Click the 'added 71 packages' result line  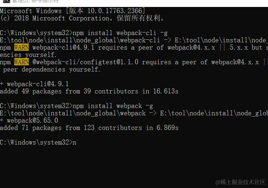coord(89,128)
